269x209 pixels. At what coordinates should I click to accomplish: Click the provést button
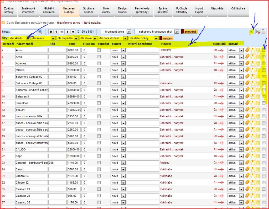click(x=189, y=32)
